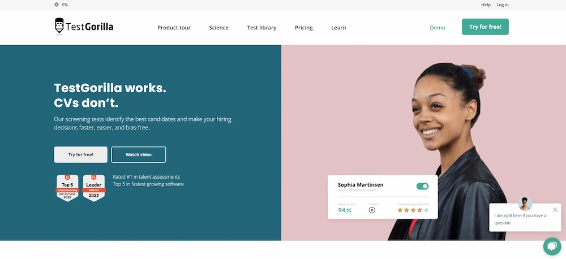Open the Test library page
Viewport: 566px width, 259px height.
pos(261,27)
